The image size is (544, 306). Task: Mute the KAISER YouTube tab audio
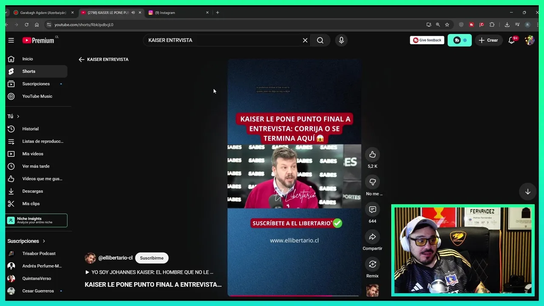(x=133, y=13)
